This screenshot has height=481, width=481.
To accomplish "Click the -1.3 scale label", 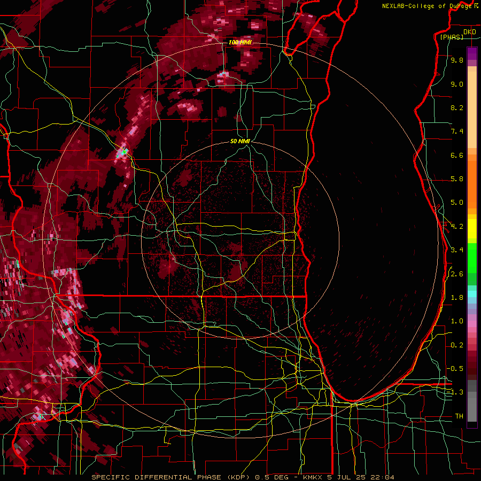I will 455,393.
